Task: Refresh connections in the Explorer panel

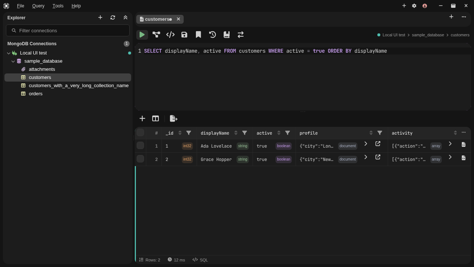Action: pyautogui.click(x=113, y=17)
